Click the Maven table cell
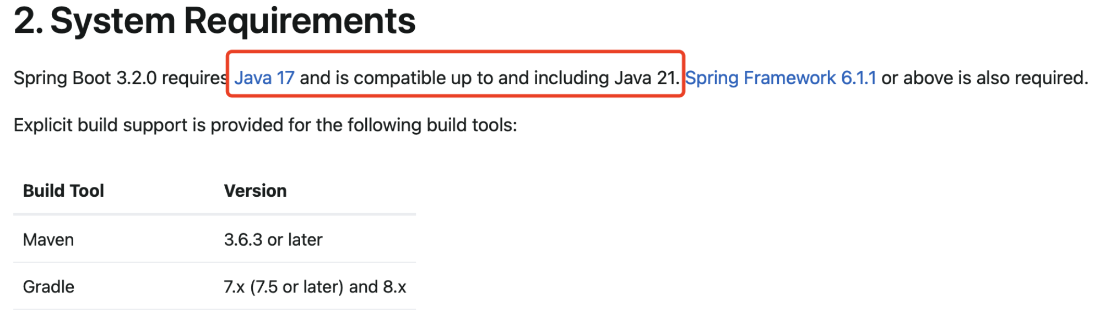The width and height of the screenshot is (1094, 321). pyautogui.click(x=48, y=240)
